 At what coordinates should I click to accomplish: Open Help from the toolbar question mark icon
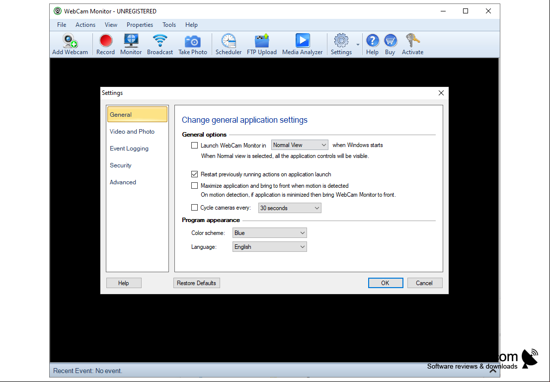coord(373,44)
